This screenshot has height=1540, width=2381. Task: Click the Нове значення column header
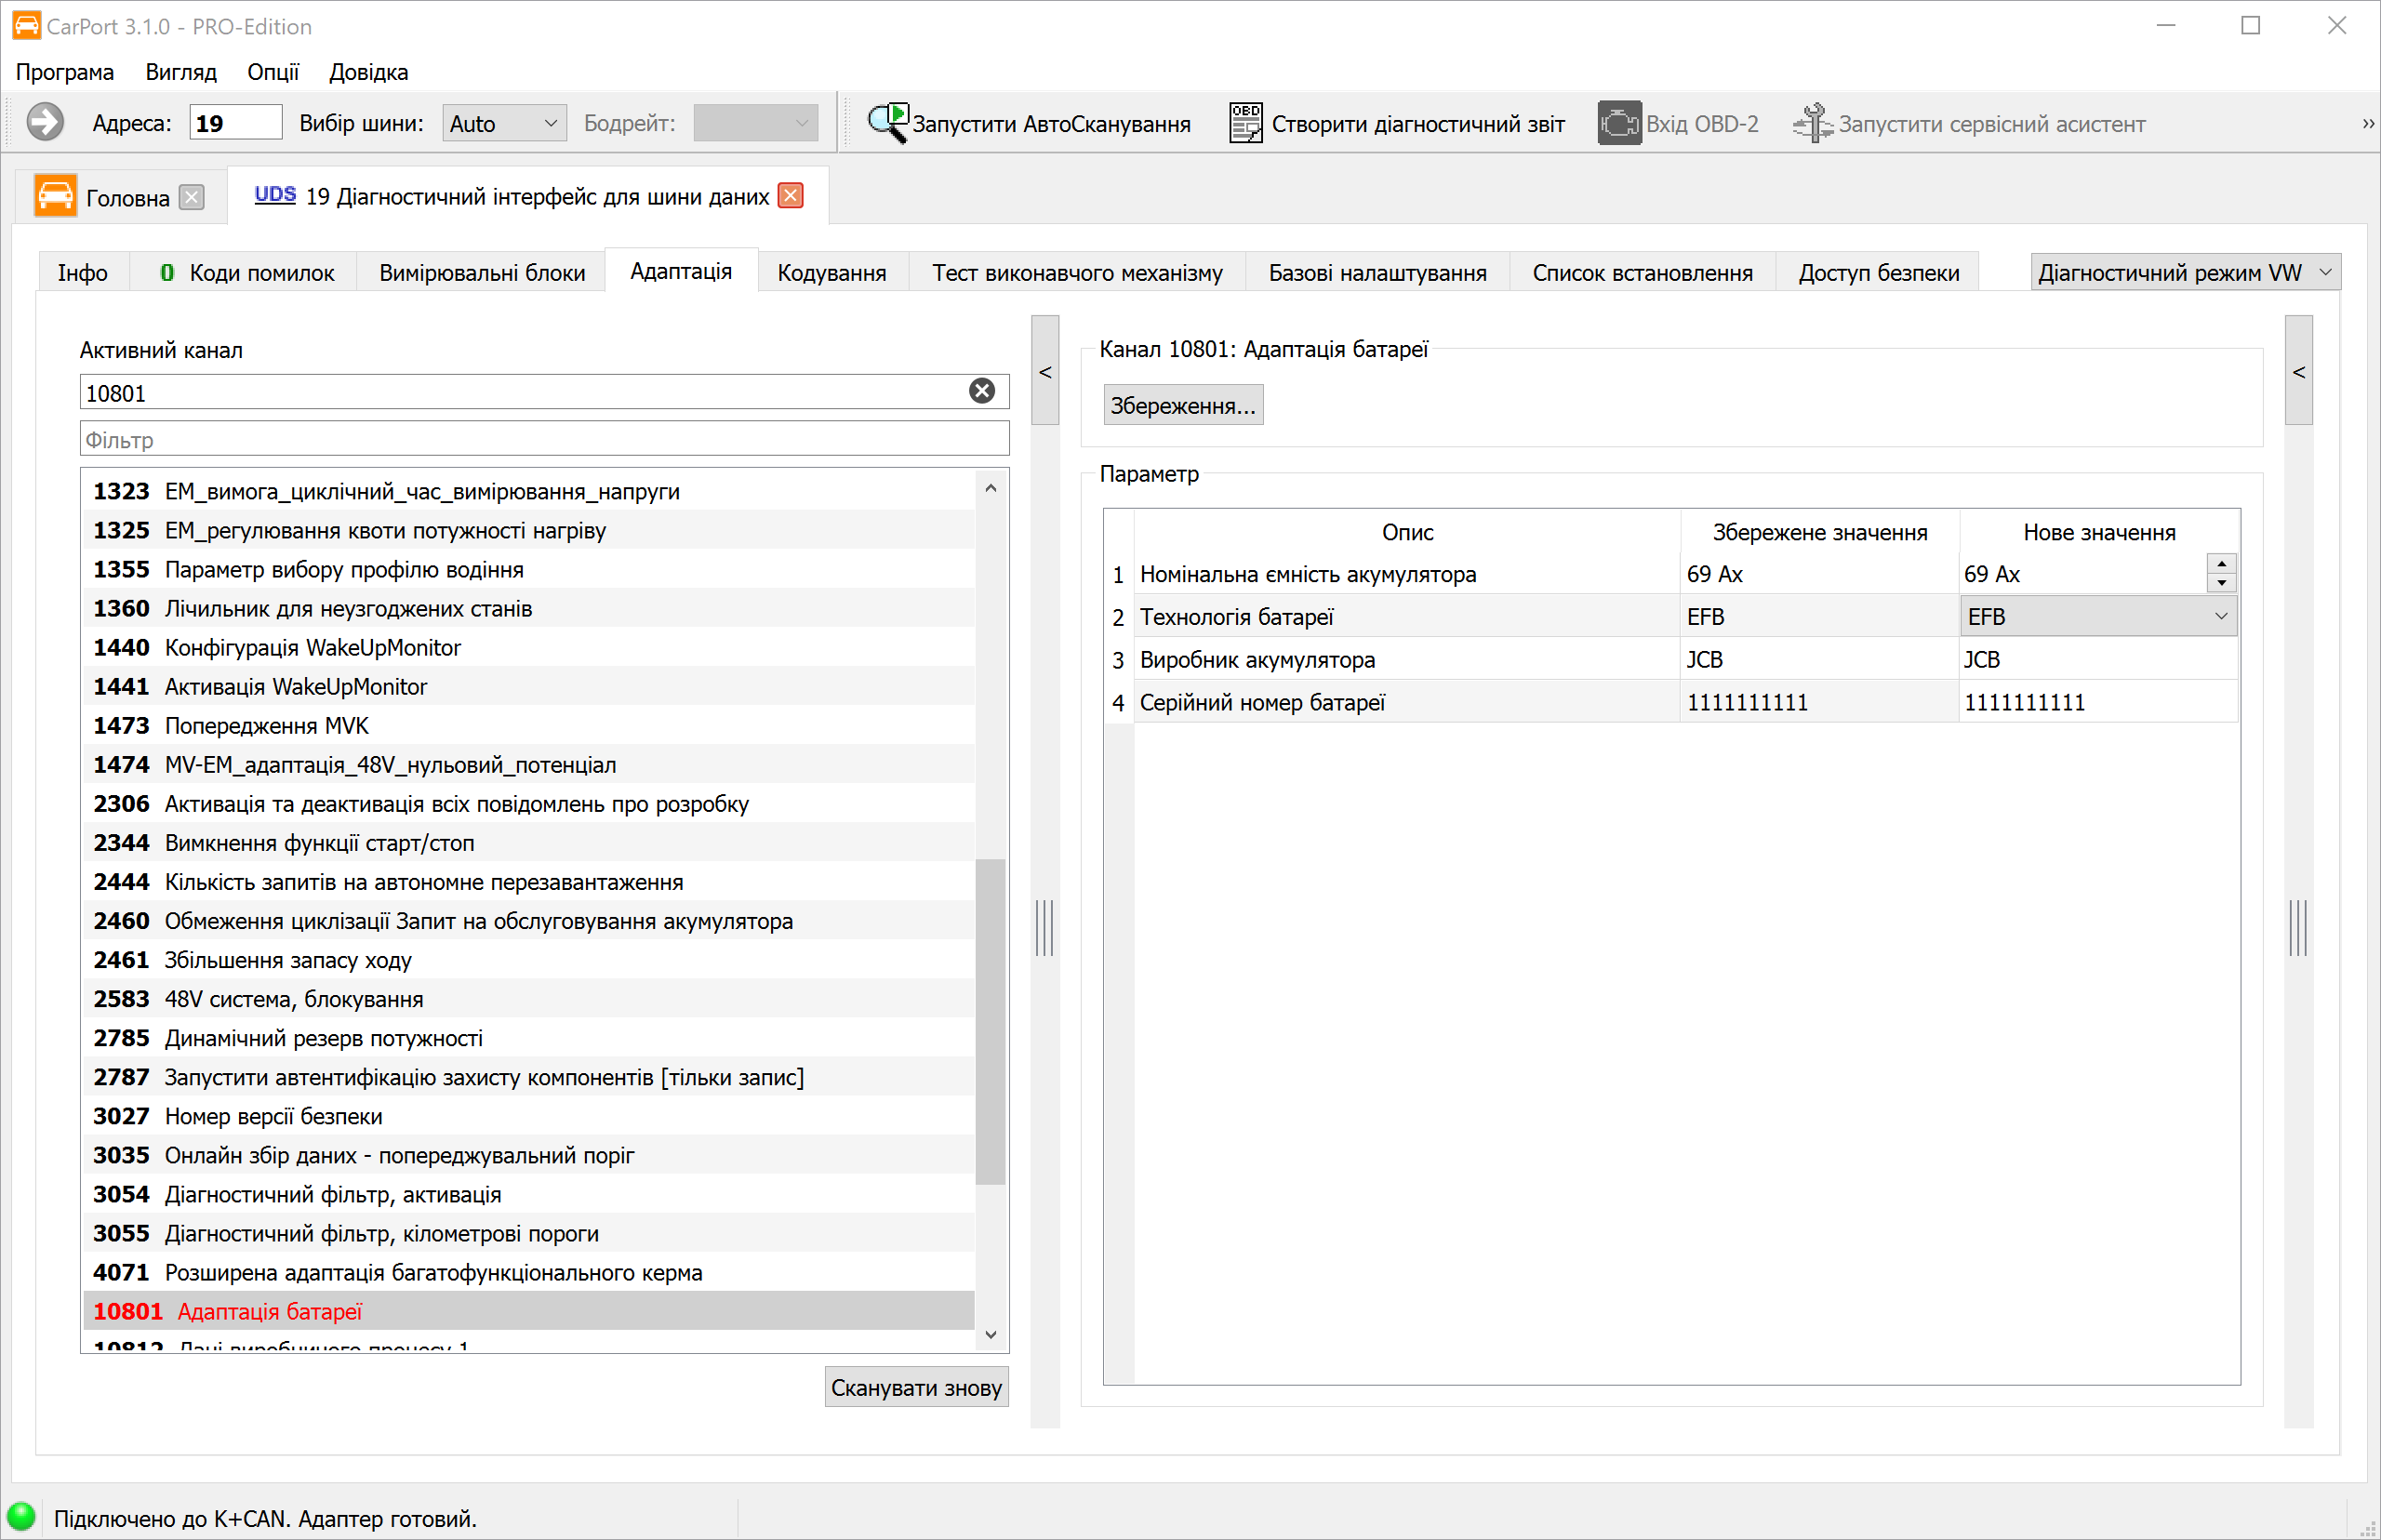(2099, 532)
